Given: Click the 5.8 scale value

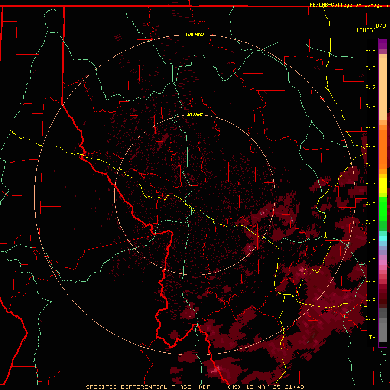Looking at the screenshot, I should [370, 145].
